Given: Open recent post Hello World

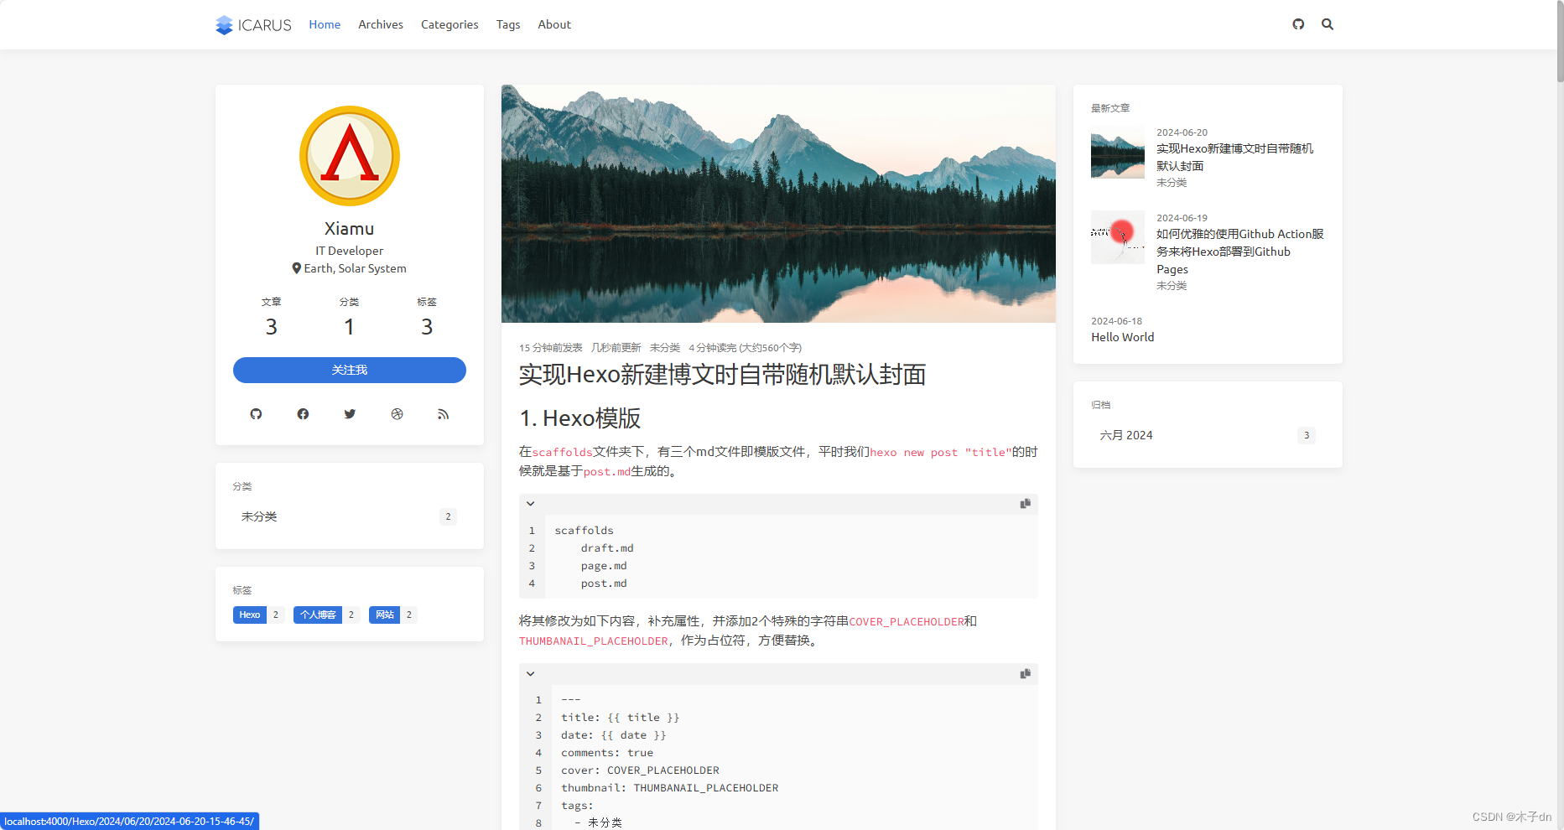Looking at the screenshot, I should coord(1122,337).
